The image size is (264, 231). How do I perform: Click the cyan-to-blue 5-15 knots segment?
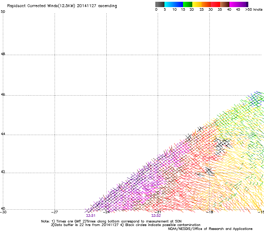click(x=174, y=4)
